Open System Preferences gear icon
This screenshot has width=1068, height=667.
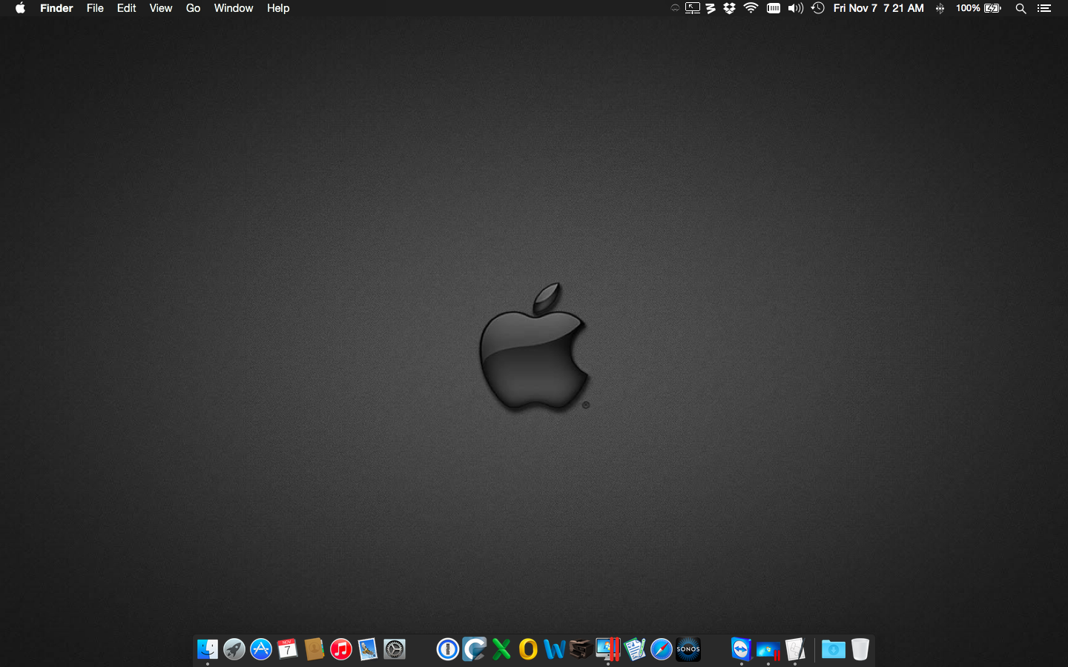(395, 649)
